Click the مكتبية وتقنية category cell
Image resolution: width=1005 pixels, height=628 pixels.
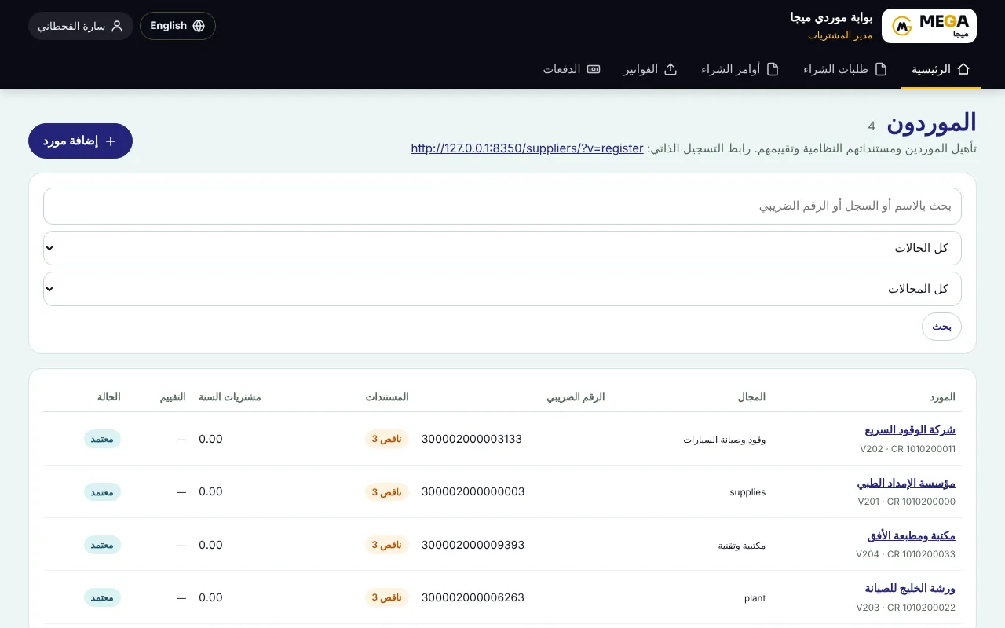click(x=742, y=546)
